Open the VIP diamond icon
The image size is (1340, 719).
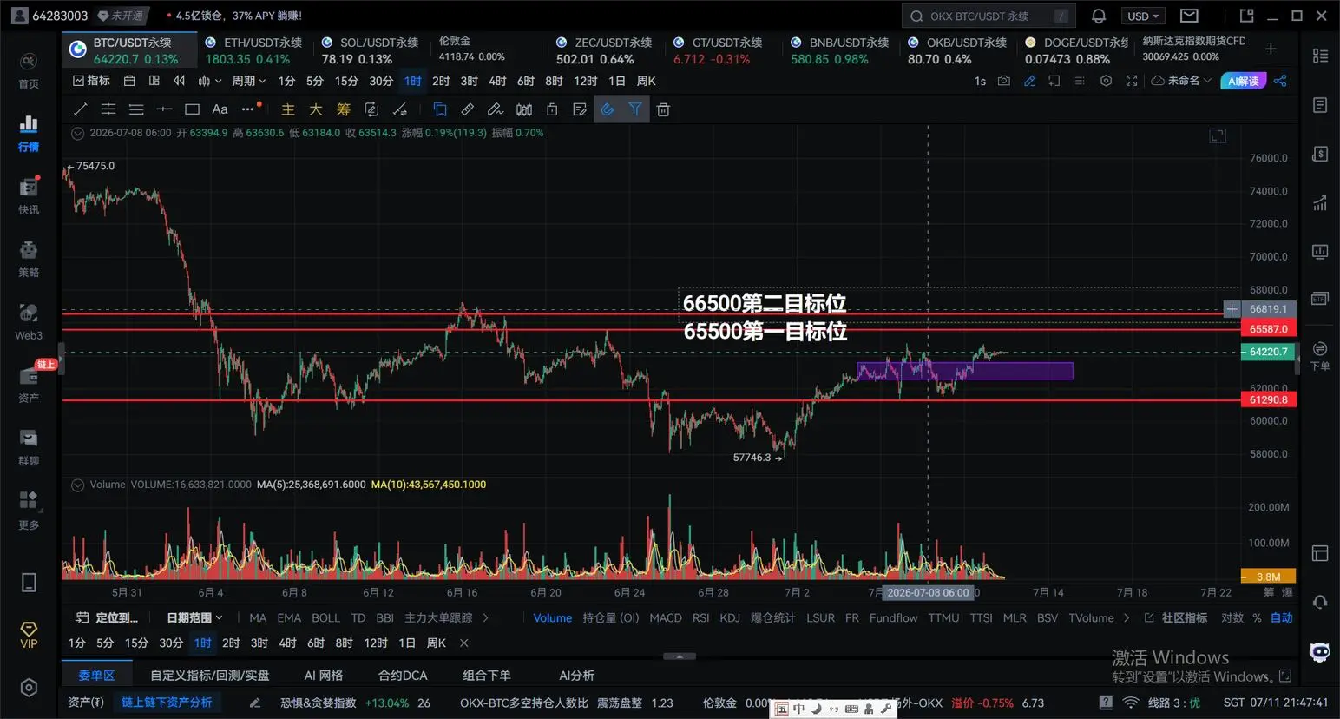(29, 635)
